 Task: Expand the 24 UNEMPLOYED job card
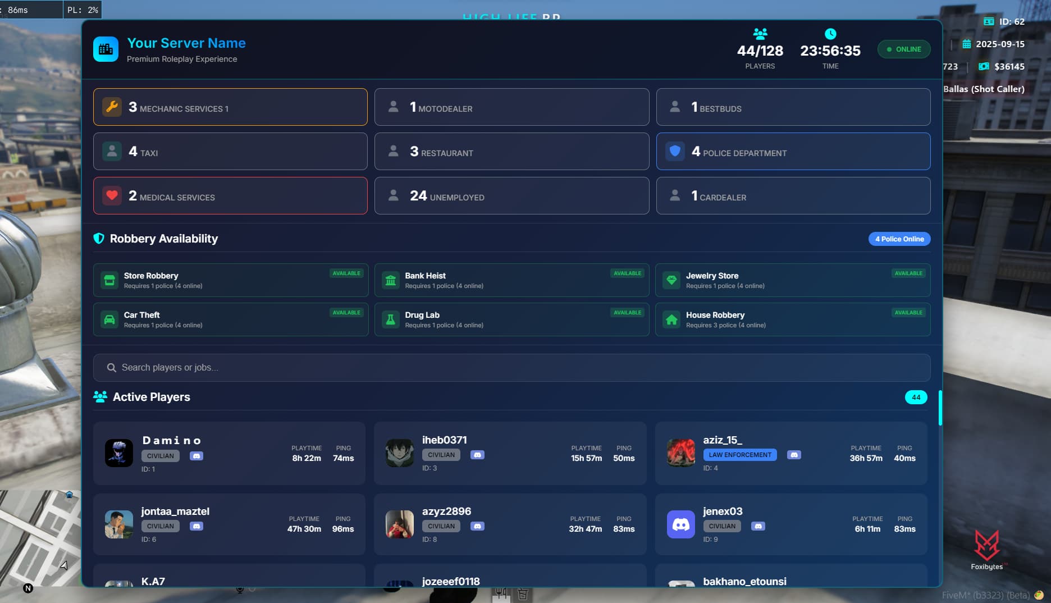pyautogui.click(x=511, y=195)
